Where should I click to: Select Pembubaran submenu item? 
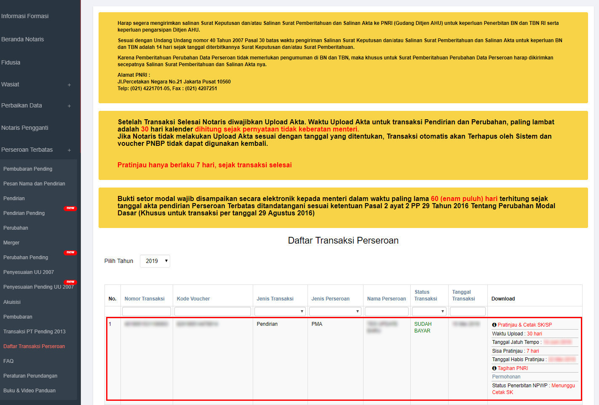click(x=18, y=317)
